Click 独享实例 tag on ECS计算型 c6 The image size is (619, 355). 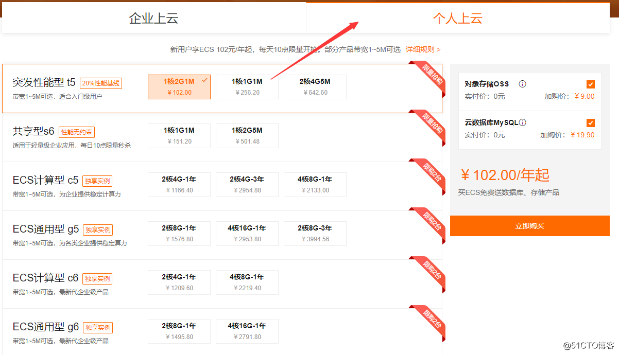tap(97, 279)
